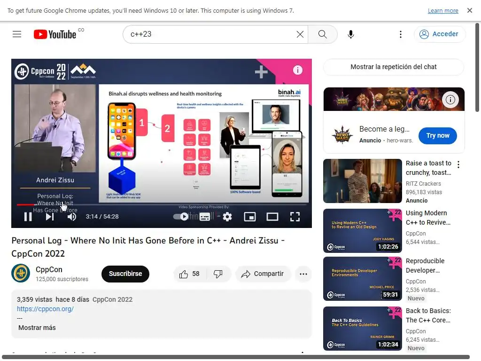Viewport: 481px width, 361px height.
Task: Open video info card icon
Action: click(297, 71)
